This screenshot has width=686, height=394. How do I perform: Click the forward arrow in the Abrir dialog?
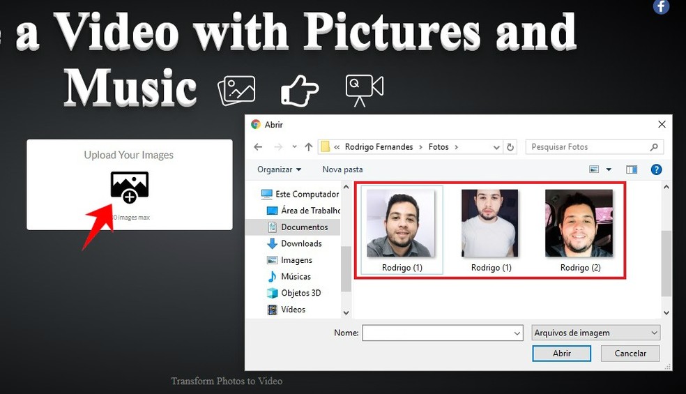[278, 147]
